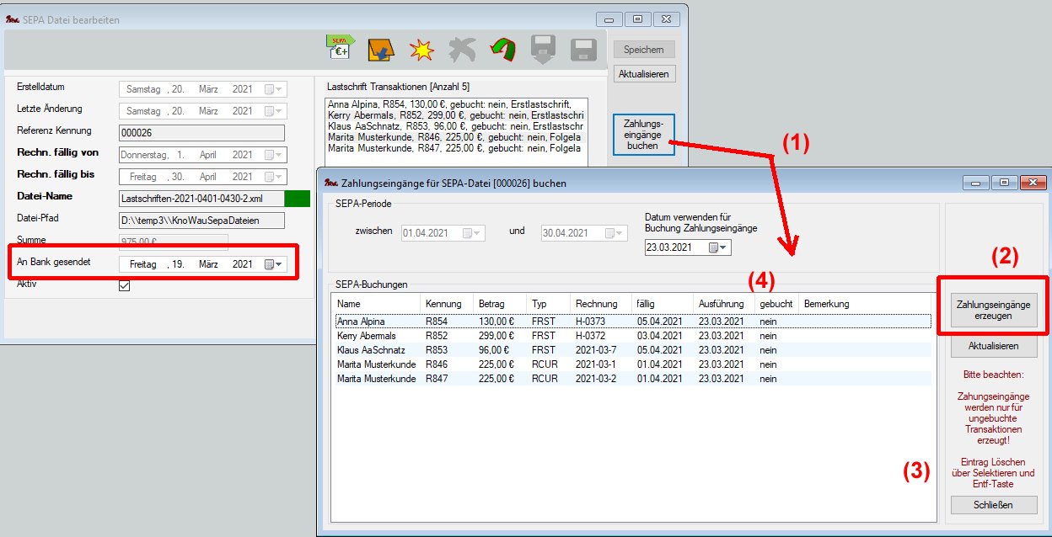Close dialog with the Schließen button
Image resolution: width=1052 pixels, height=537 pixels.
tap(994, 505)
